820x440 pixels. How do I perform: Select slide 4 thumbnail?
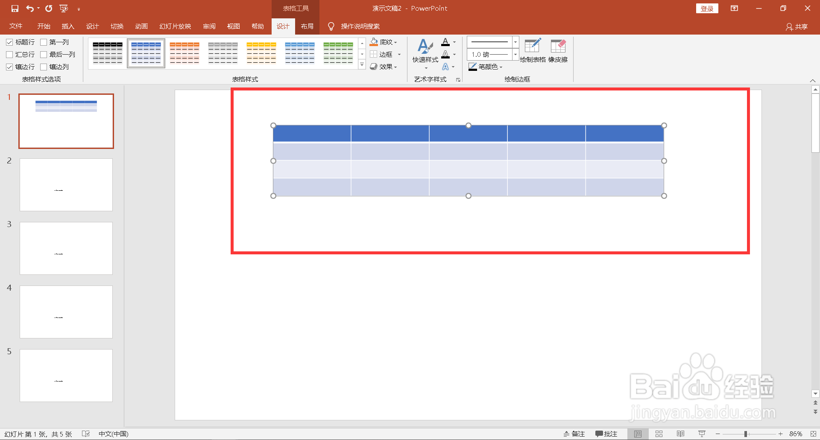point(66,312)
